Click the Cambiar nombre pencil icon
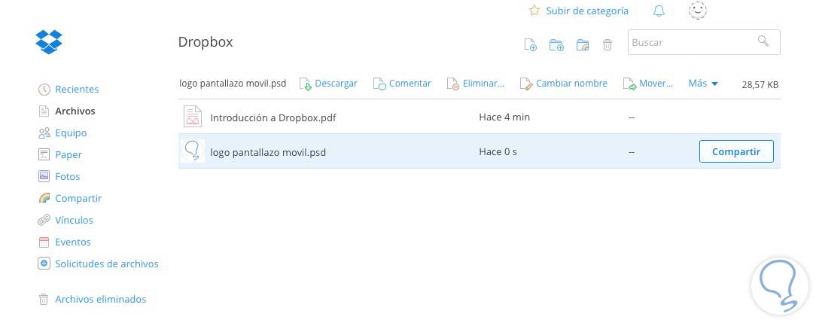 [527, 84]
